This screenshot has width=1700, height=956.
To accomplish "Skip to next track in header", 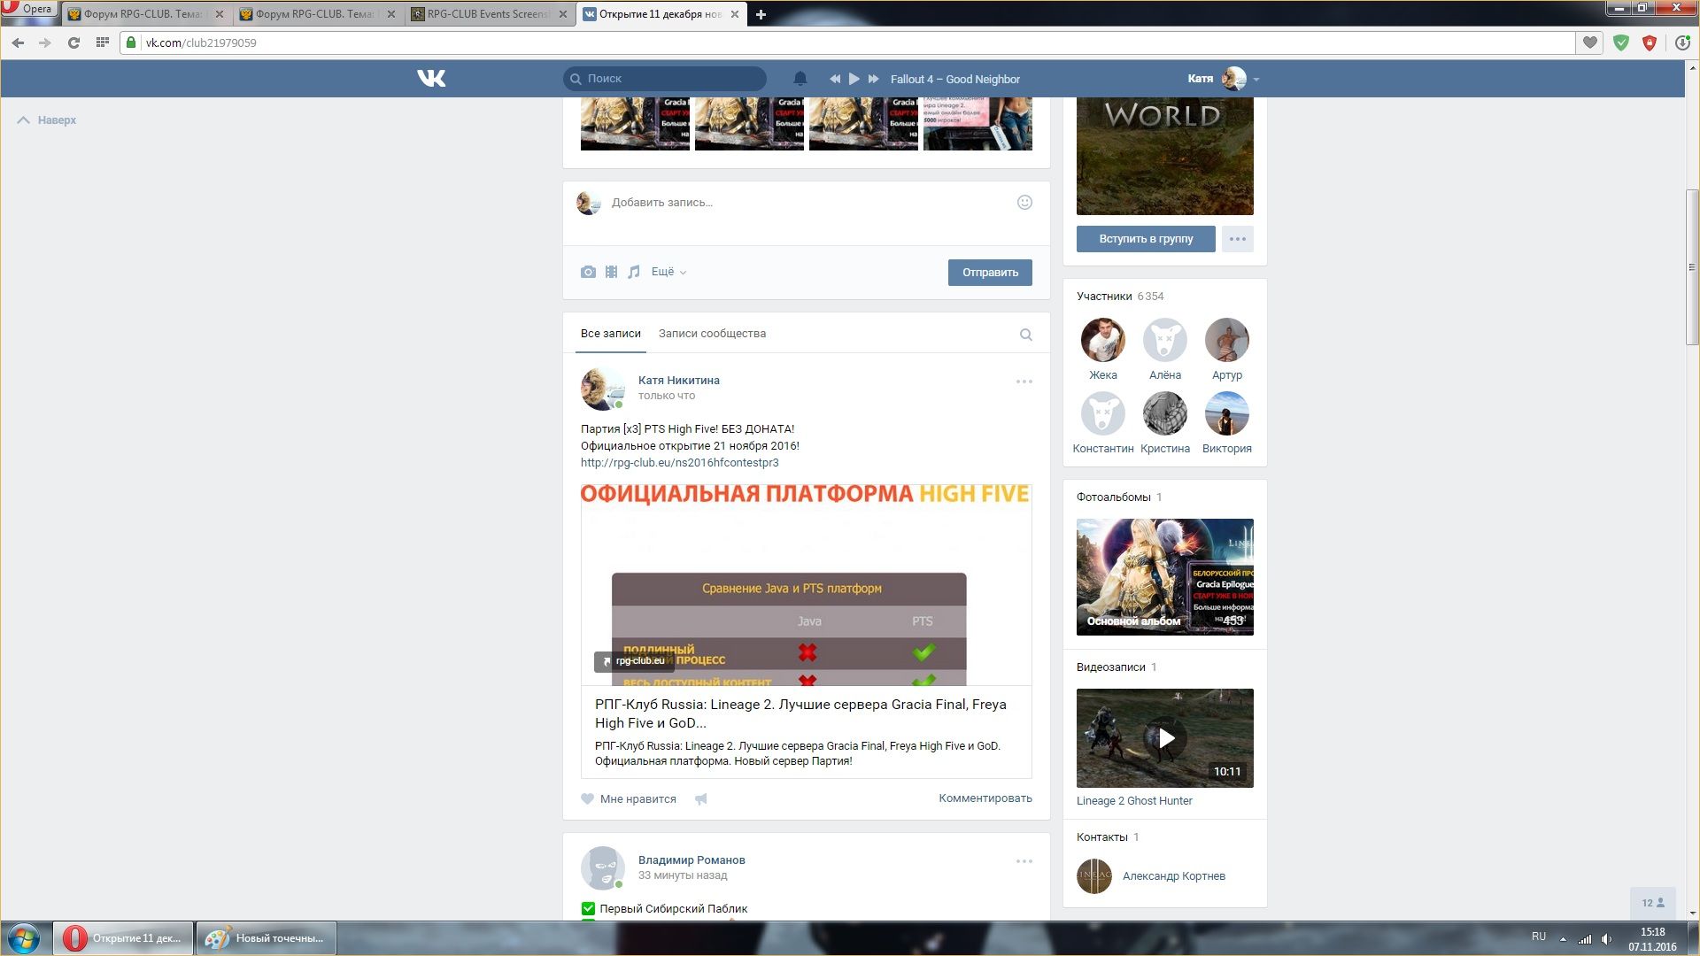I will 874,79.
